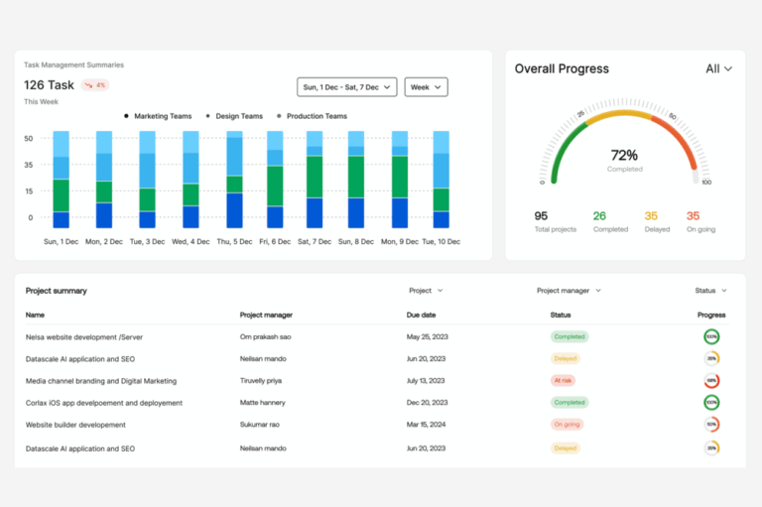762x507 pixels.
Task: Open the Status filter in Project summary
Action: click(x=710, y=291)
